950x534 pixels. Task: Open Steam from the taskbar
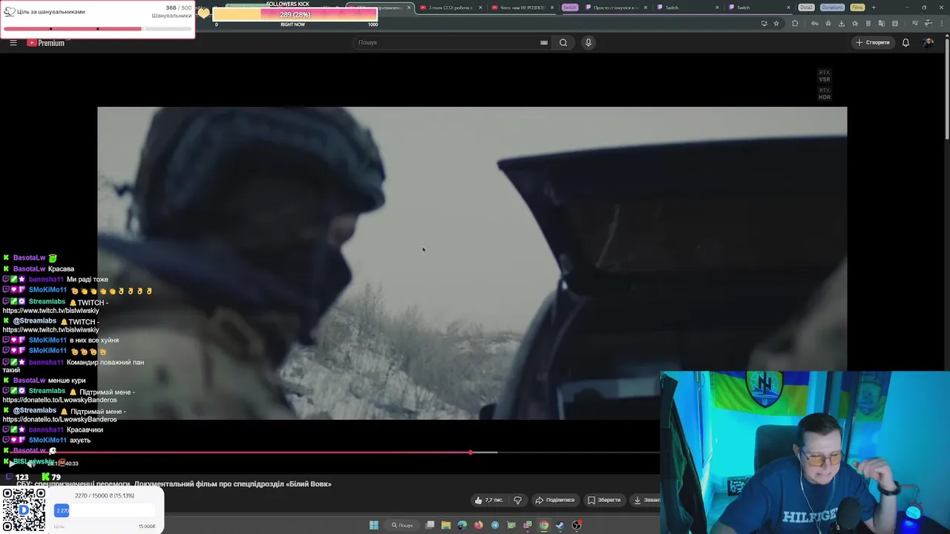click(x=560, y=525)
